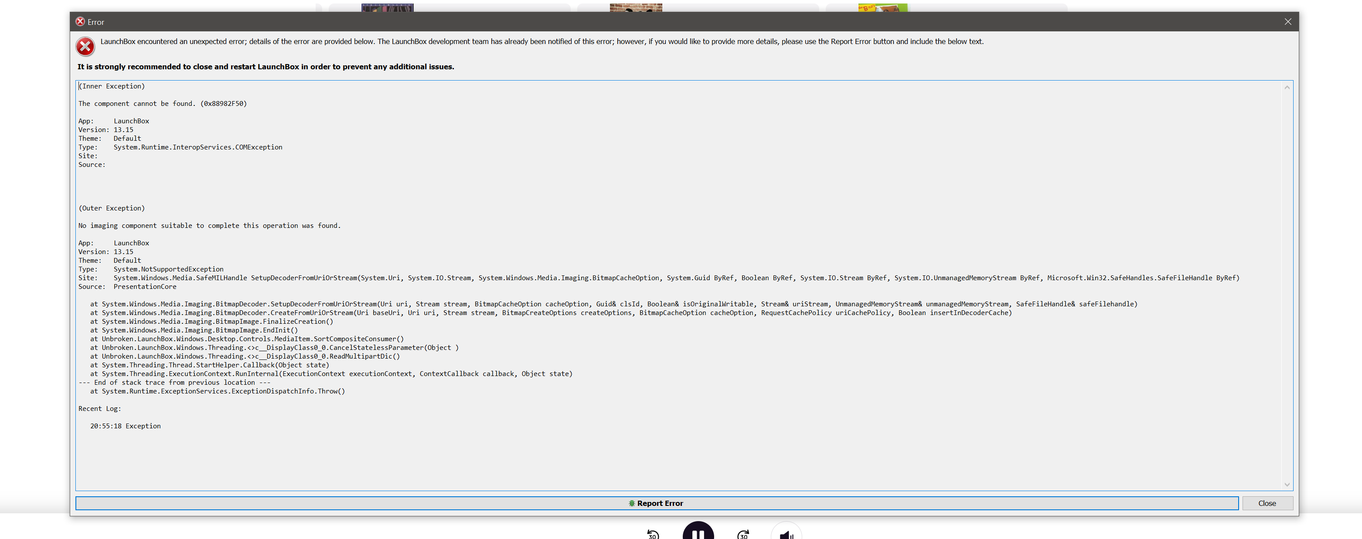Screen dimensions: 1362x539
Task: Click the 'No imaging component suitable' message line
Action: click(x=209, y=226)
